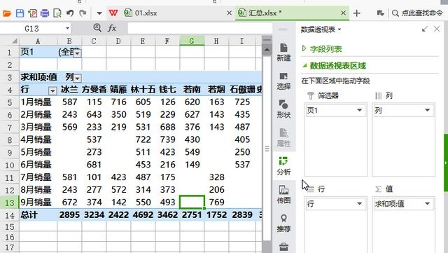Screen dimensions: 448x253
Task: Open the print preview icon
Action: (57, 13)
